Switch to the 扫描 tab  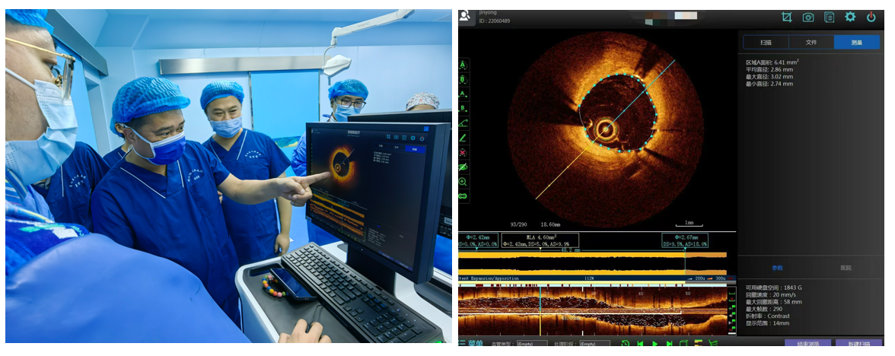tap(766, 43)
